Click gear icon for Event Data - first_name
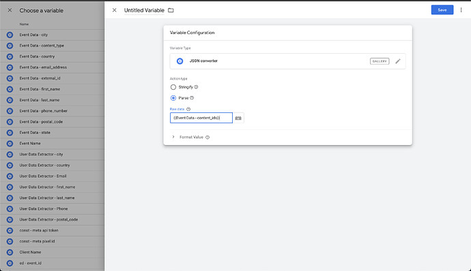471x271 pixels. 10,89
